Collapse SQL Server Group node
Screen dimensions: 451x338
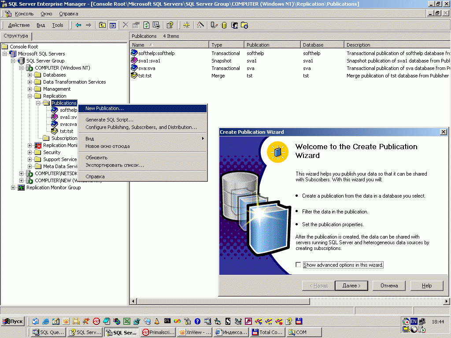(13, 61)
